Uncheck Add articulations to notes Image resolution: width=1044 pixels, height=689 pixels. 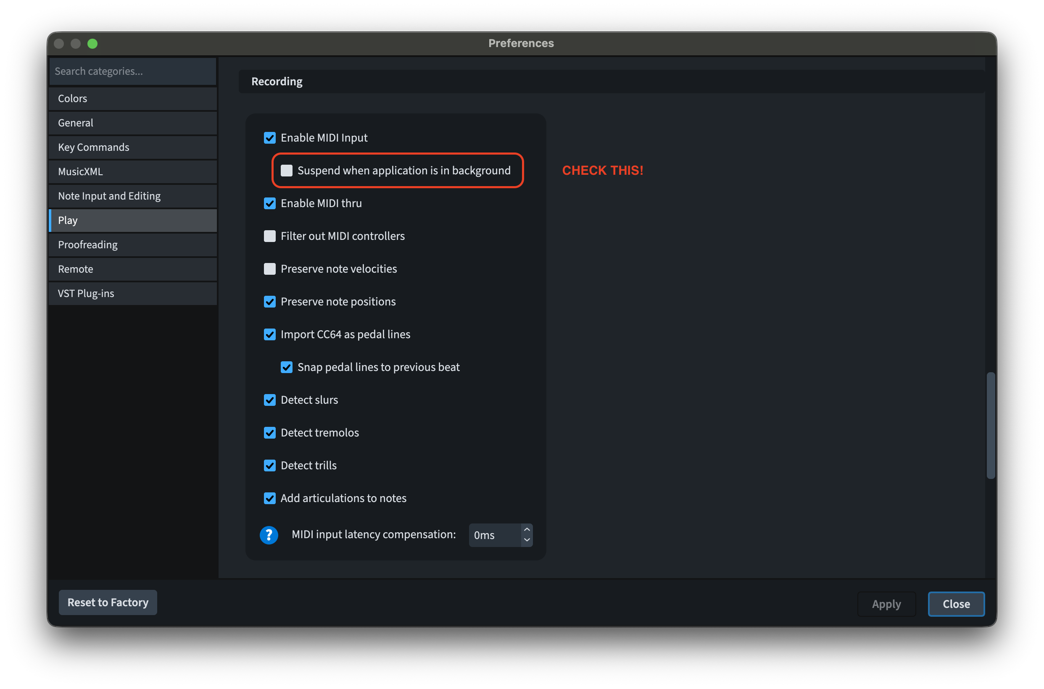[269, 498]
